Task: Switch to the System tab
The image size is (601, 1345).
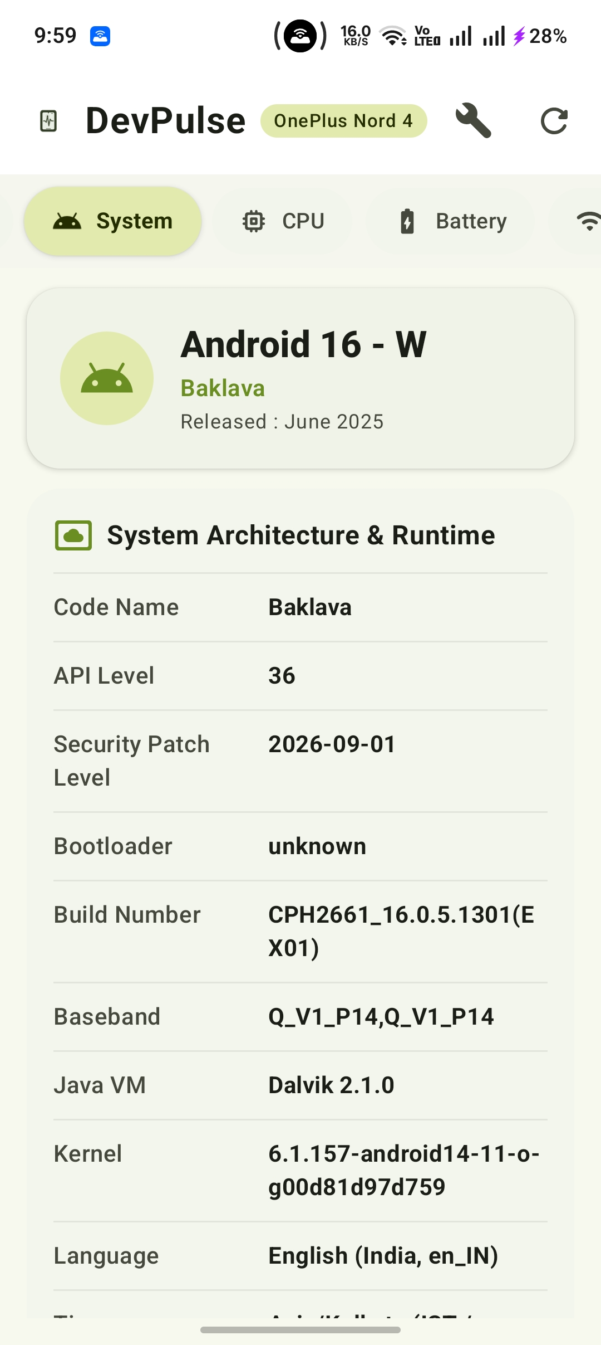Action: (112, 221)
